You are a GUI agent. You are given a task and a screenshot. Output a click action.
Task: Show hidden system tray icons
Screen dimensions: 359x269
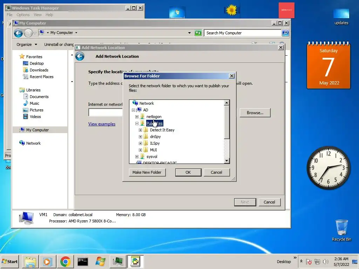pos(301,261)
